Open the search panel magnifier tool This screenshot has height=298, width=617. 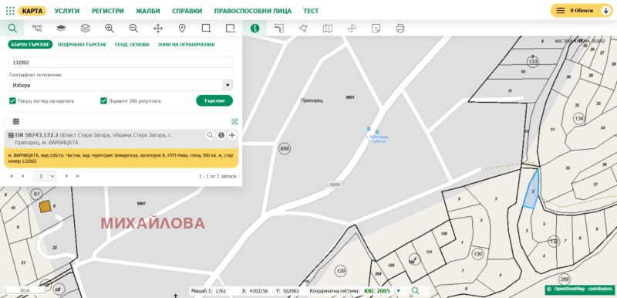[x=12, y=29]
